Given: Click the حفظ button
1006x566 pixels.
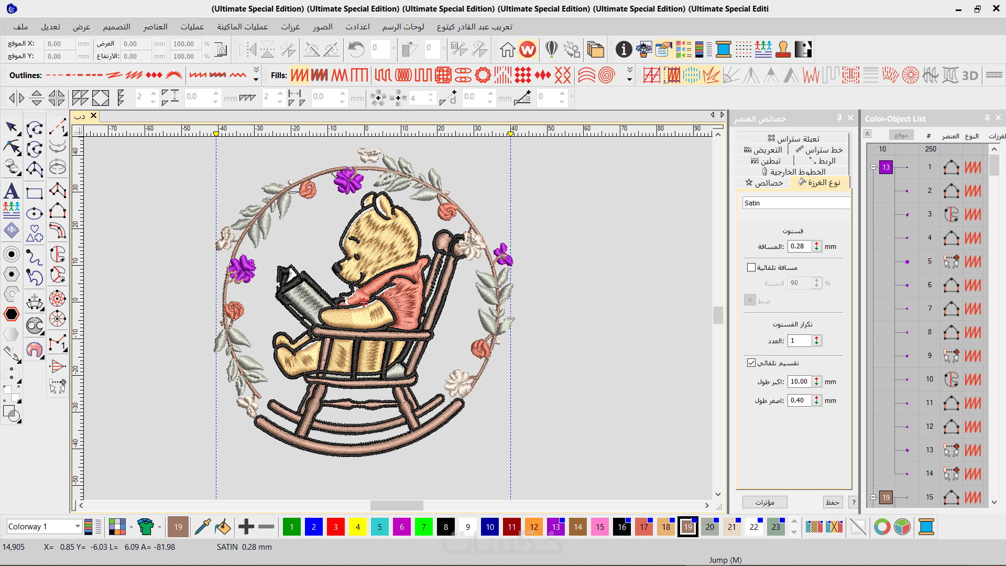Looking at the screenshot, I should [832, 503].
